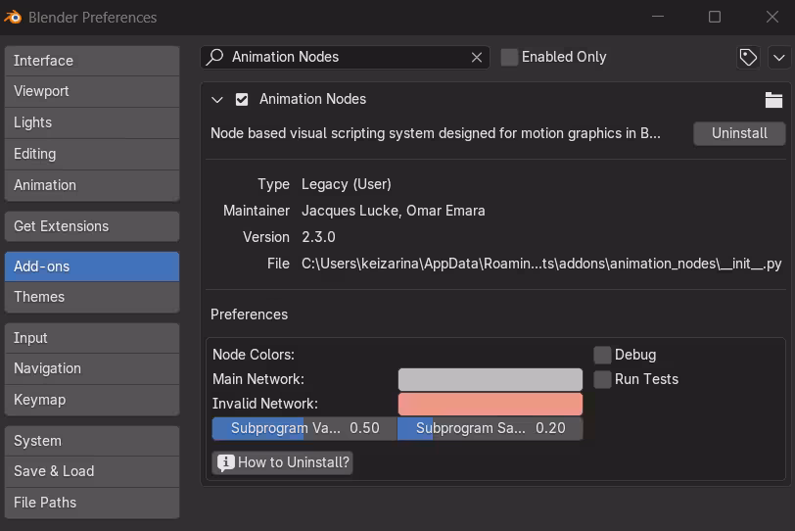Image resolution: width=795 pixels, height=531 pixels.
Task: Collapse the Animation Nodes add-on details
Action: 217,99
